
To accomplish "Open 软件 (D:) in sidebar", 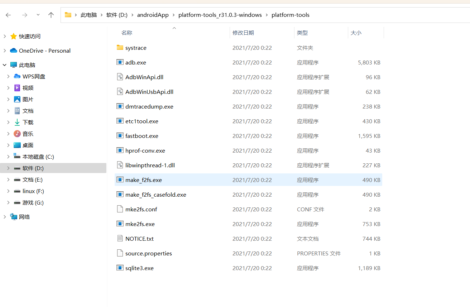I will (x=33, y=168).
